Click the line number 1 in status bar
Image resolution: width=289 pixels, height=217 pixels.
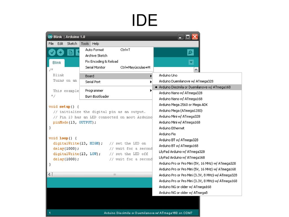[x=50, y=213]
